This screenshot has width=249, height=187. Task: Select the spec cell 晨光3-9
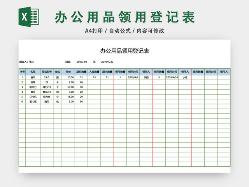coord(47,92)
